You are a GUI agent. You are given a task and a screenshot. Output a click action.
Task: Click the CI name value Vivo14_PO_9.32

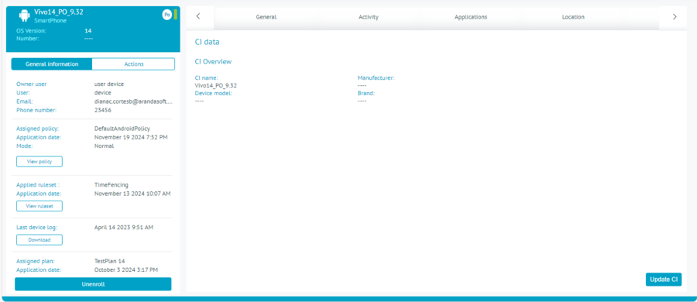pos(215,85)
